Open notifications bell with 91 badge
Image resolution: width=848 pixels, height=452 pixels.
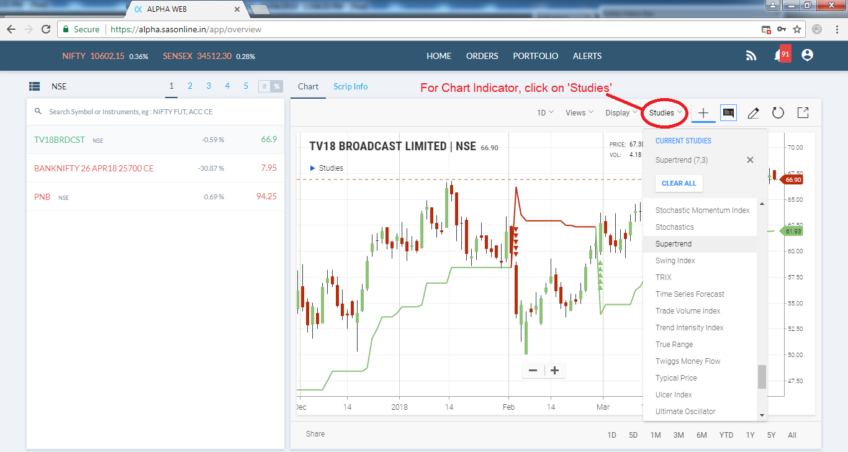782,55
